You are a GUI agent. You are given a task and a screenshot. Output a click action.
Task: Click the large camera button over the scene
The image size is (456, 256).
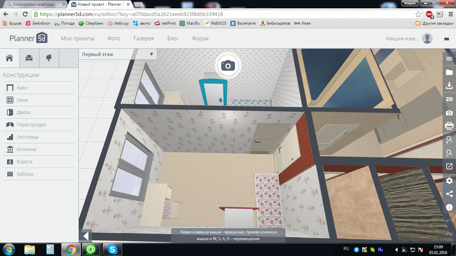228,65
